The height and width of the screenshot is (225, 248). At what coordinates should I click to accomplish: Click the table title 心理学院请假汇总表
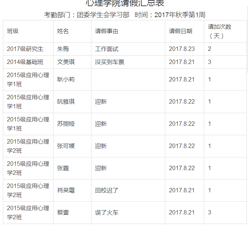(x=125, y=3)
